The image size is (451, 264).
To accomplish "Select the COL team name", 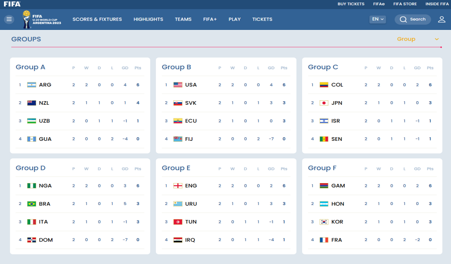I will click(x=337, y=85).
